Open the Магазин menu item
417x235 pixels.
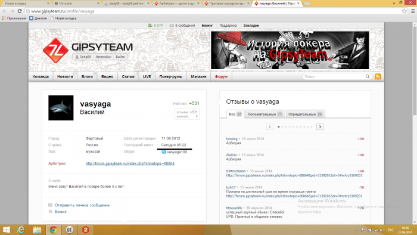198,77
